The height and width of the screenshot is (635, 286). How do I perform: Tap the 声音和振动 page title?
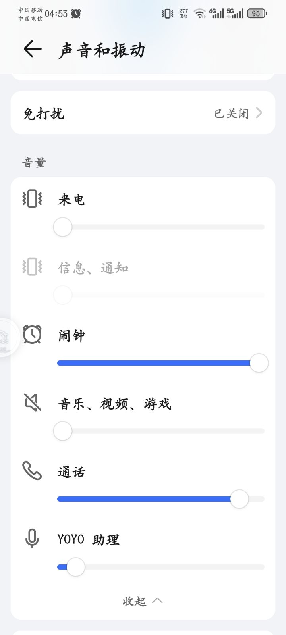coord(102,50)
